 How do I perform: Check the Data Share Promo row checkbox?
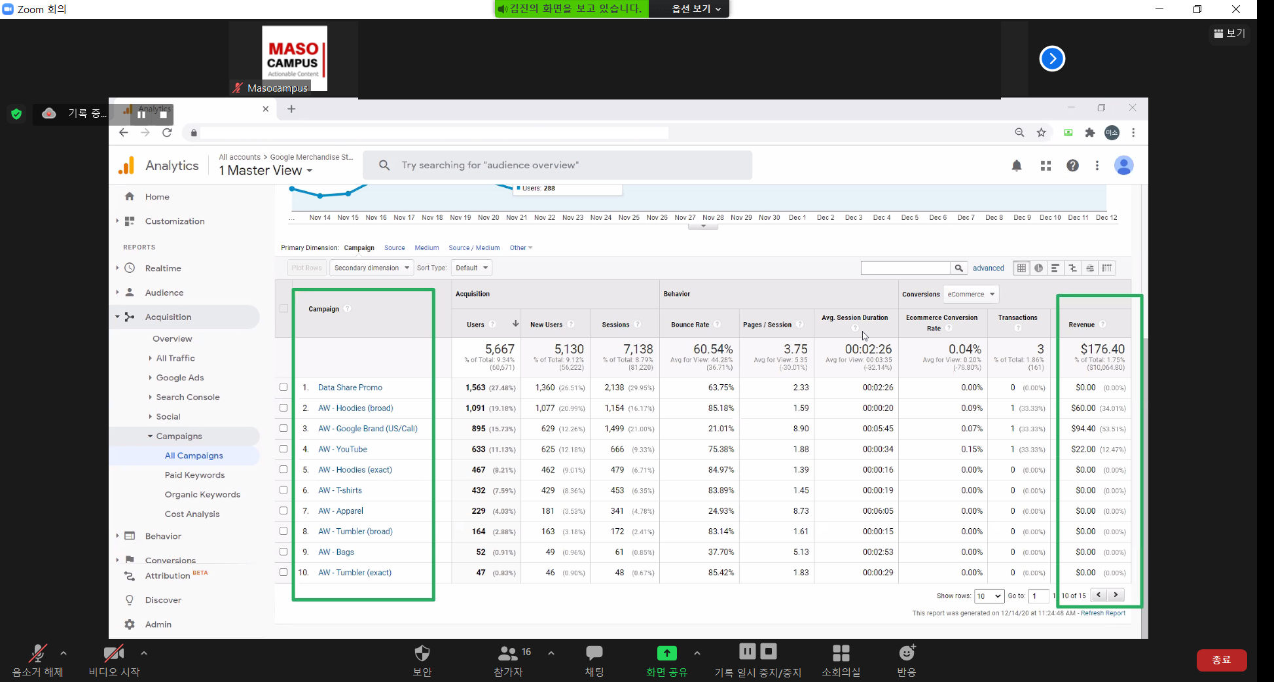point(283,387)
